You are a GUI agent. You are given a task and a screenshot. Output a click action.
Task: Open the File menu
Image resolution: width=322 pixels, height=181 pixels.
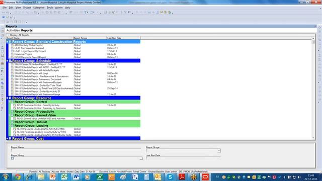point(5,8)
